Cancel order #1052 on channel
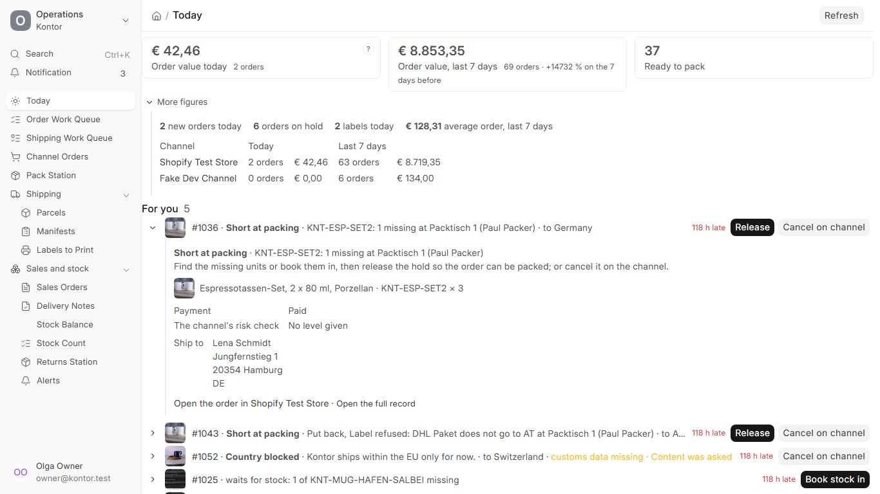The image size is (880, 494). (x=824, y=457)
